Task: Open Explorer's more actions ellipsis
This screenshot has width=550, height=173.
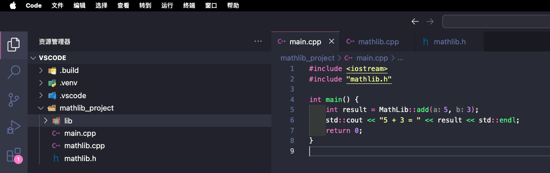Action: click(x=258, y=41)
